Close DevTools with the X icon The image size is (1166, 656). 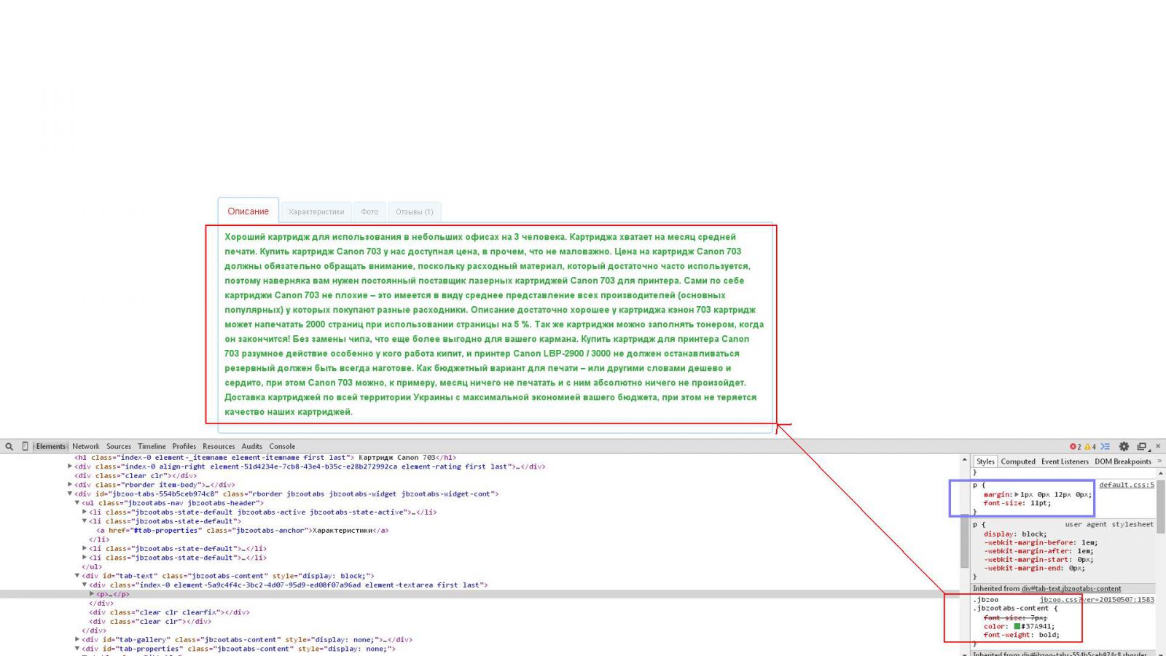tap(1157, 447)
